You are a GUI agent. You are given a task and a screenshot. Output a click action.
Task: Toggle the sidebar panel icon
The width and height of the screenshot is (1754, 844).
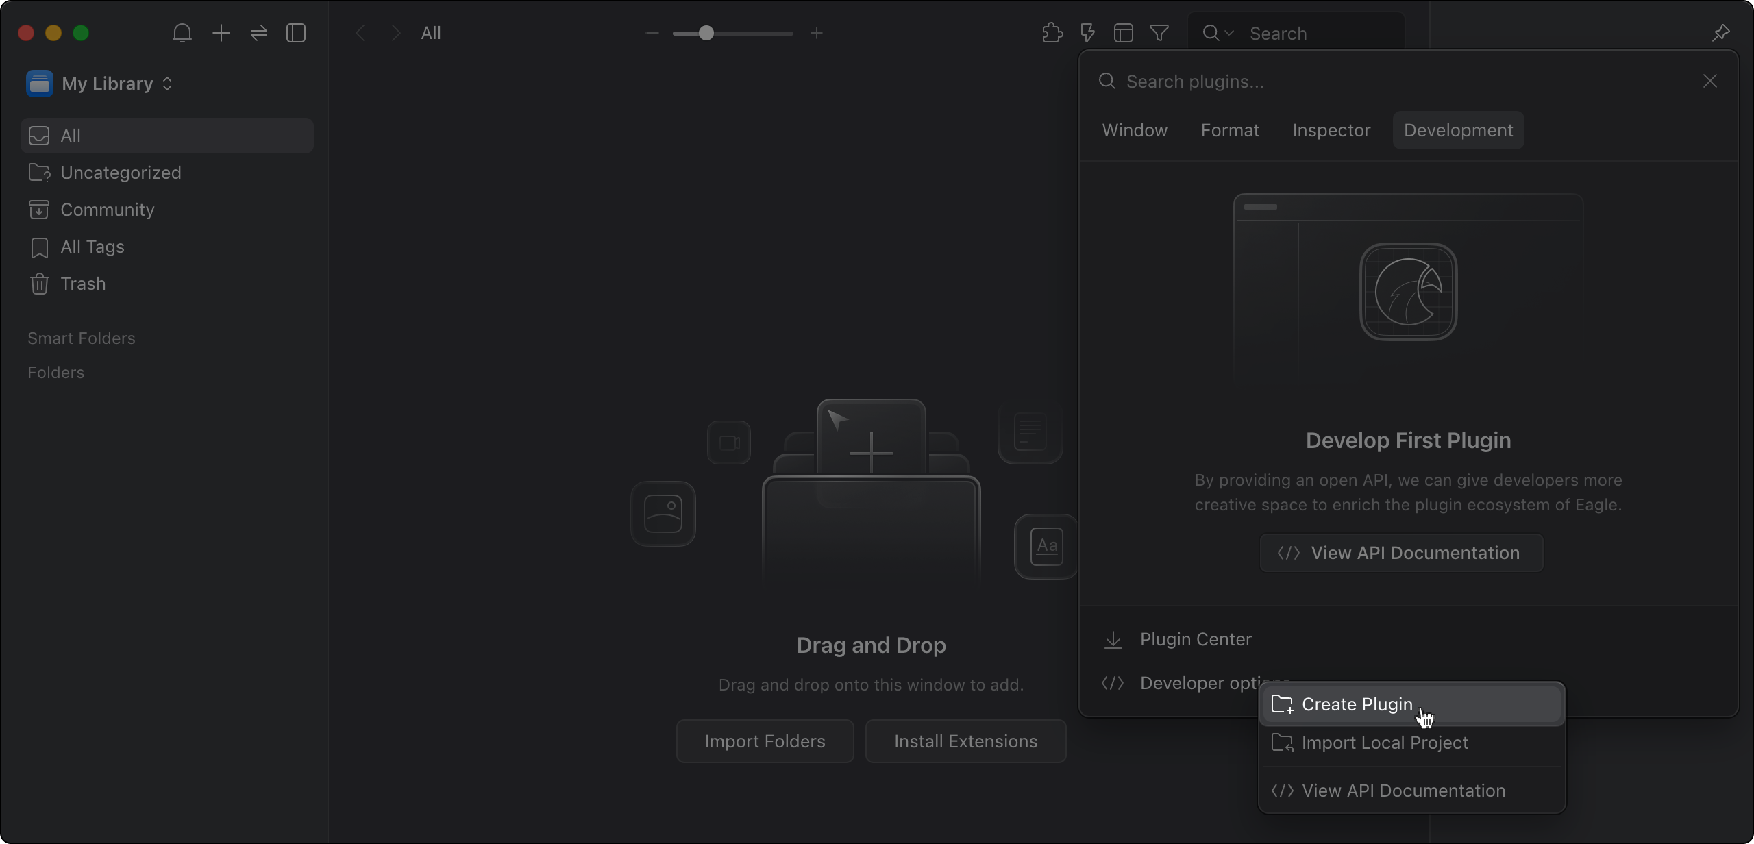click(x=296, y=33)
